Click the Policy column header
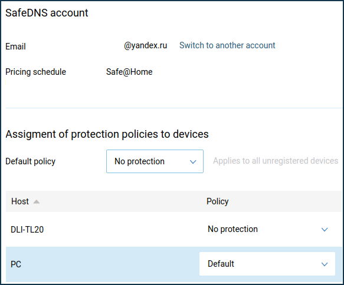Screen dimensions: 344x285 tap(217, 201)
